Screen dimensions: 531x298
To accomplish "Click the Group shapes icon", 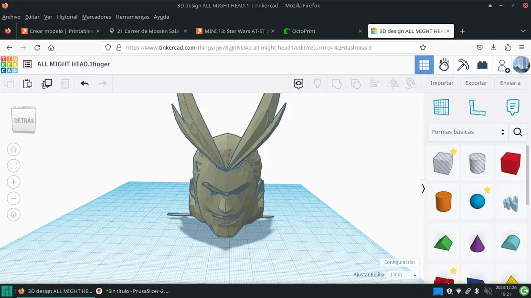I will click(x=337, y=83).
